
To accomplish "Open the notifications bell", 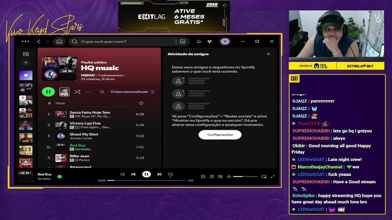I will pos(199,42).
